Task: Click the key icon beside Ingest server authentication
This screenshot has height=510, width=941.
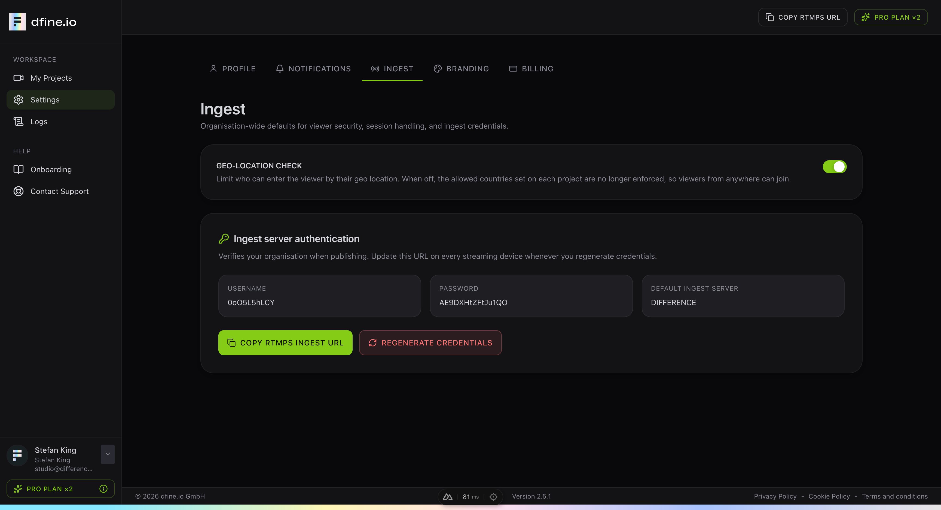Action: point(224,239)
